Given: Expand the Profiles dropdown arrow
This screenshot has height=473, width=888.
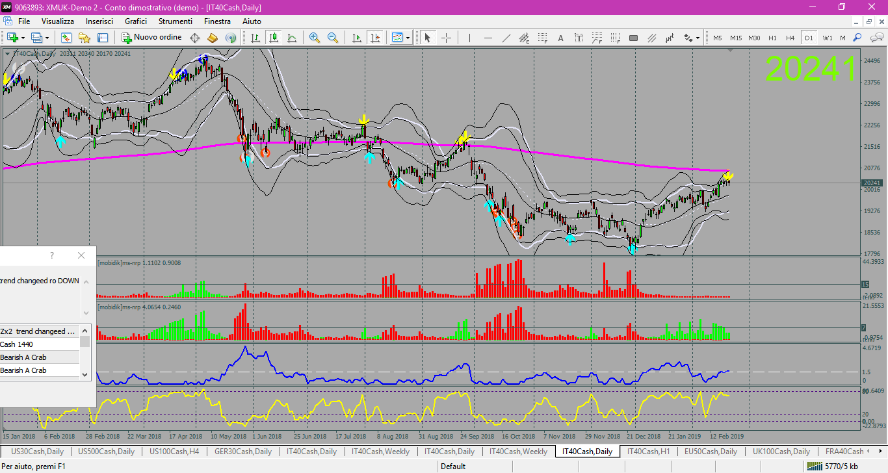Looking at the screenshot, I should [x=47, y=38].
